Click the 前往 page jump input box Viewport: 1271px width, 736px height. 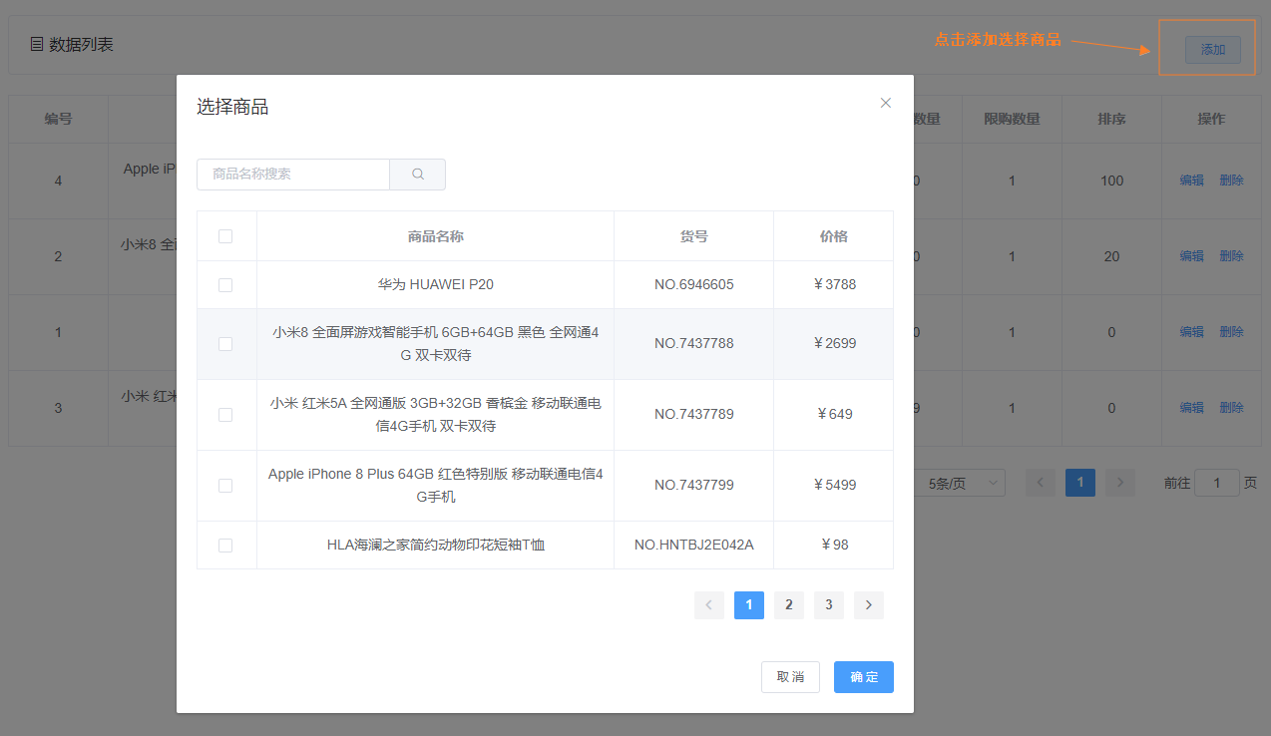coord(1216,482)
